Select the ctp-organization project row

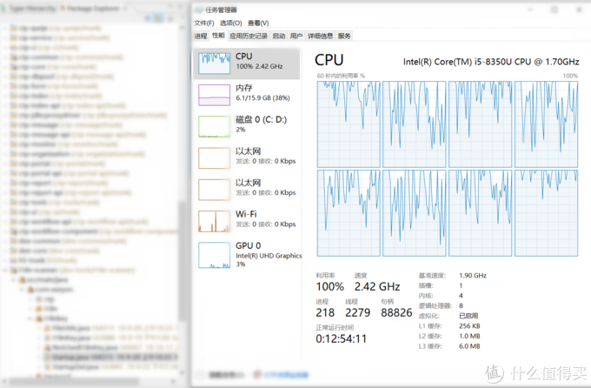(76, 154)
